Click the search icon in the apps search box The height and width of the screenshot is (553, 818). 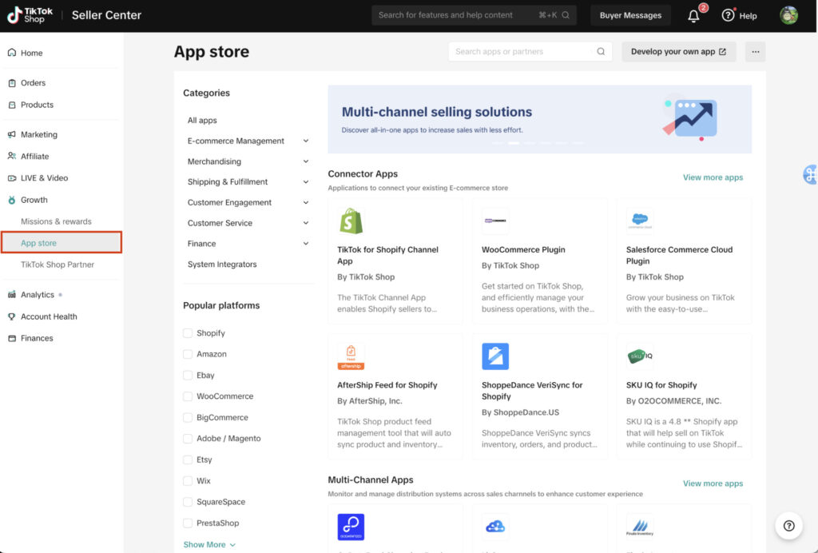pyautogui.click(x=601, y=51)
